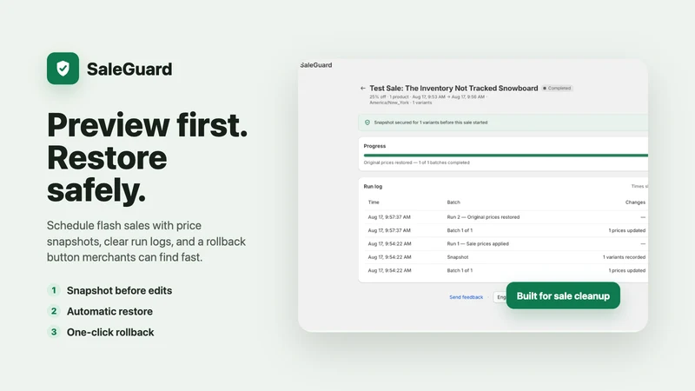Screen dimensions: 695x391
Task: Click the 'One-click rollback' bullet
Action: click(x=110, y=332)
